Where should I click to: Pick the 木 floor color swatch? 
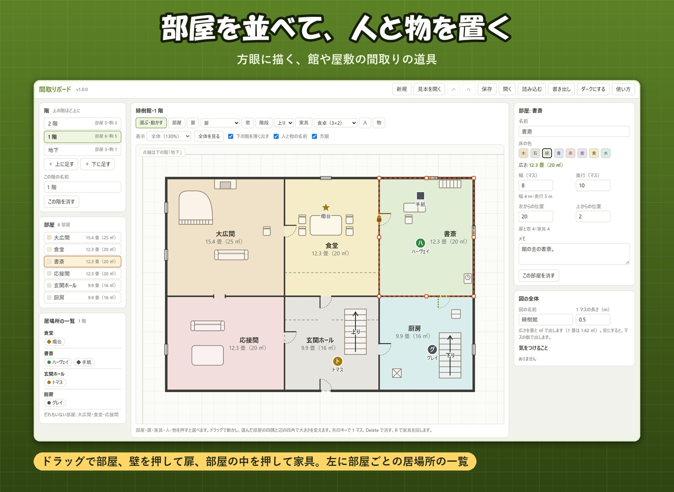click(524, 153)
